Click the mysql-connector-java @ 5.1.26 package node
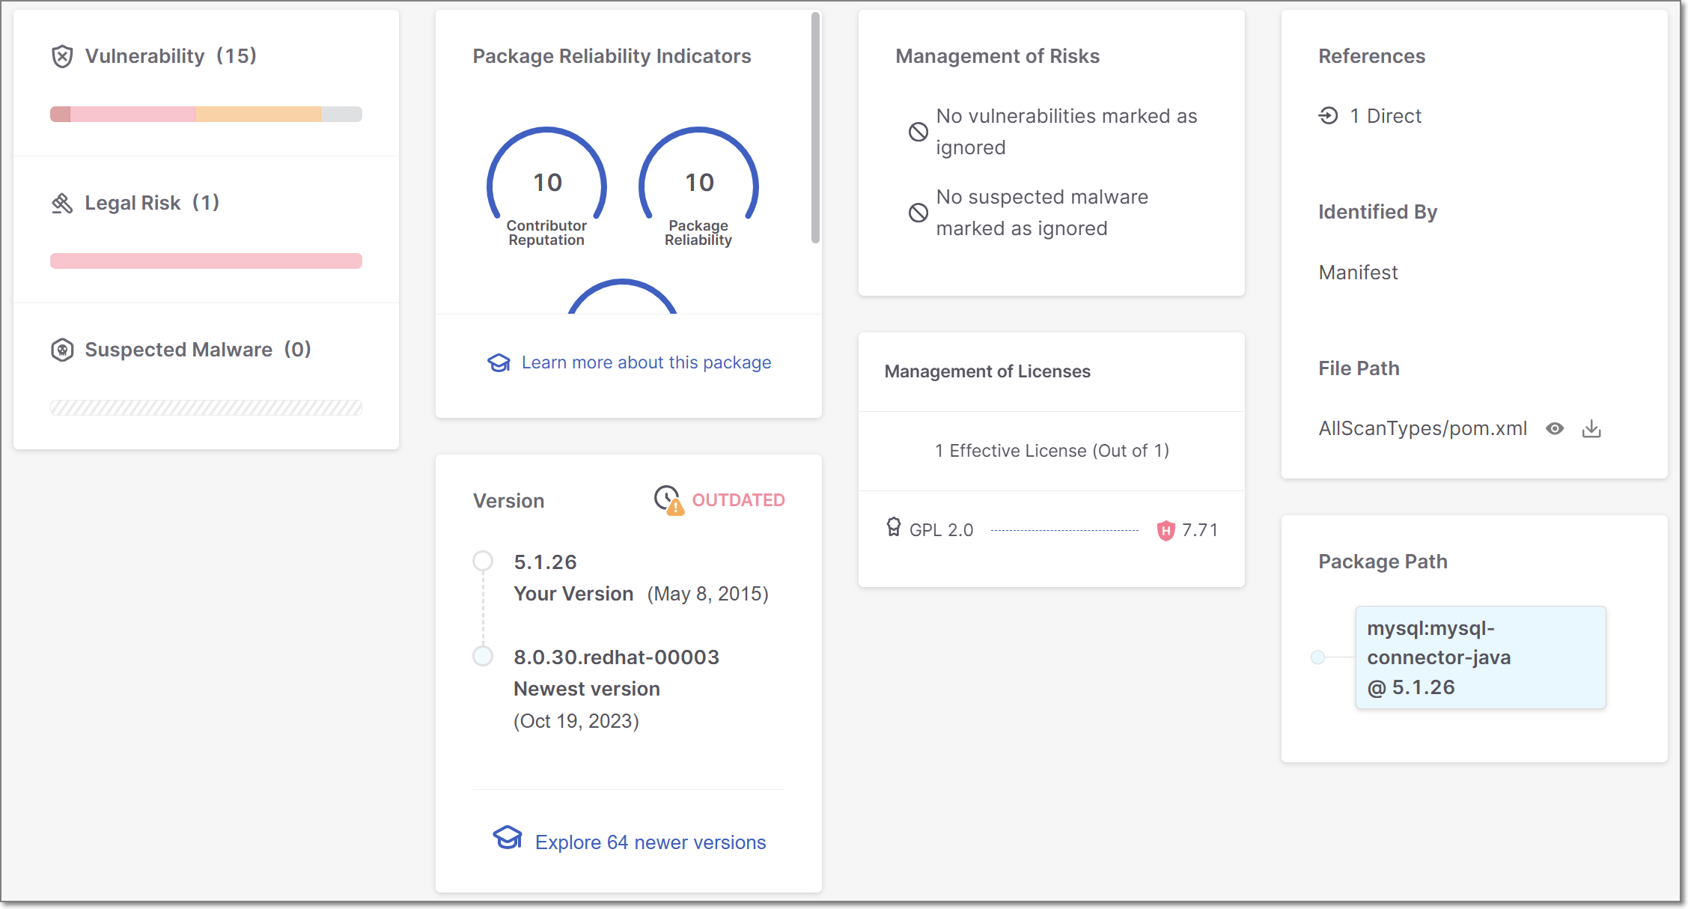The width and height of the screenshot is (1688, 909). [1480, 657]
